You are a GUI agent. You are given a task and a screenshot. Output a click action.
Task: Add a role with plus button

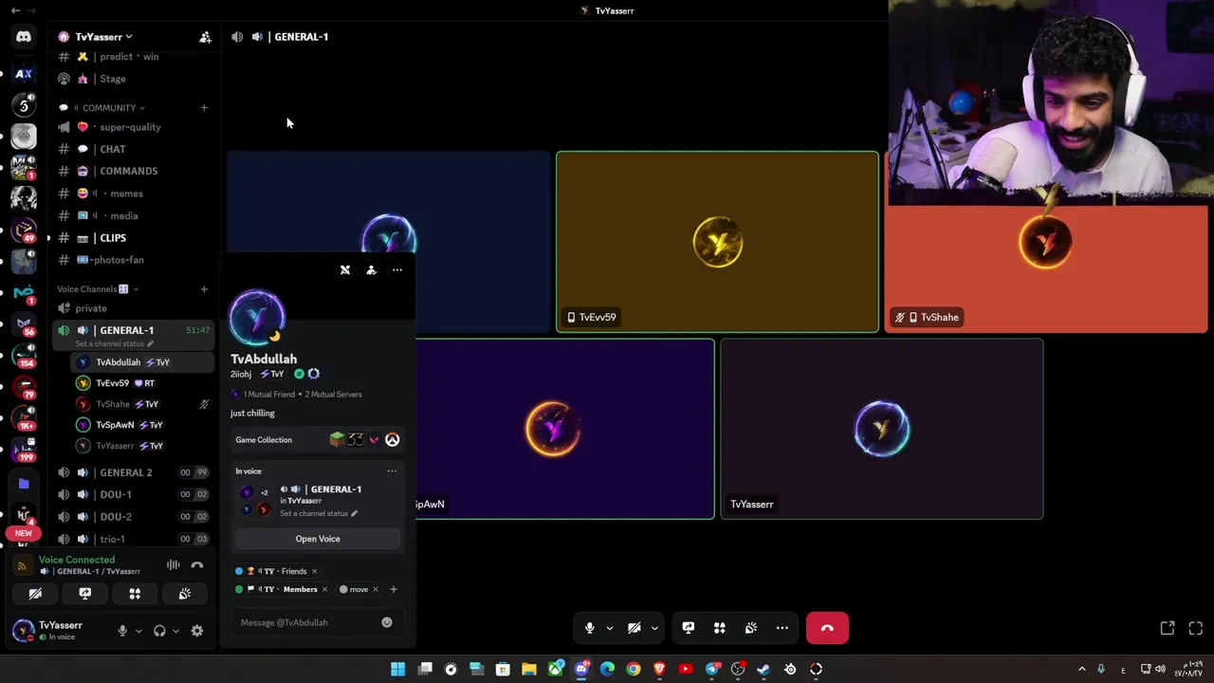394,589
